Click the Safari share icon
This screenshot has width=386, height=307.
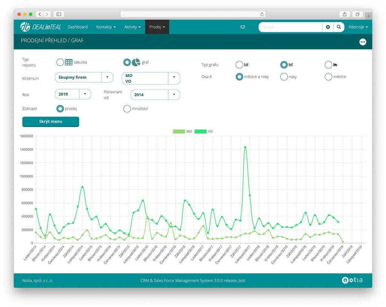click(x=344, y=14)
